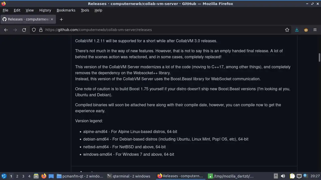Open the LXQt start menu
The height and width of the screenshot is (180, 321).
(x=4, y=176)
